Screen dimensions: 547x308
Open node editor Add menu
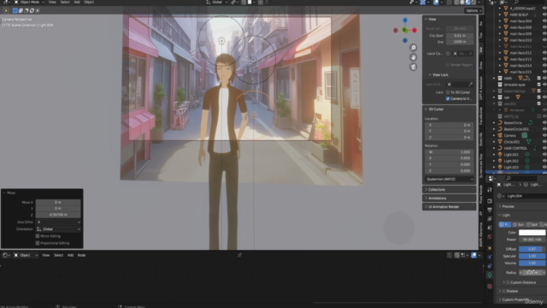[x=70, y=255]
